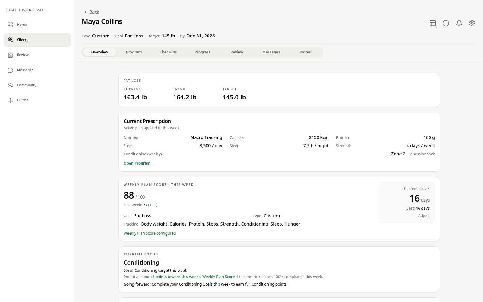Click the trend weight 164.2 lb
Viewport: 483px width, 302px height.
[185, 97]
